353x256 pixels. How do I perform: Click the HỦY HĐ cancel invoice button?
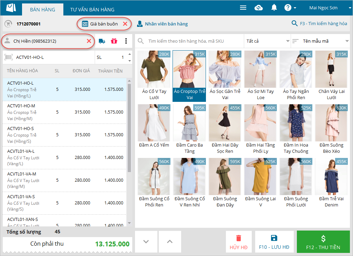pos(239,242)
